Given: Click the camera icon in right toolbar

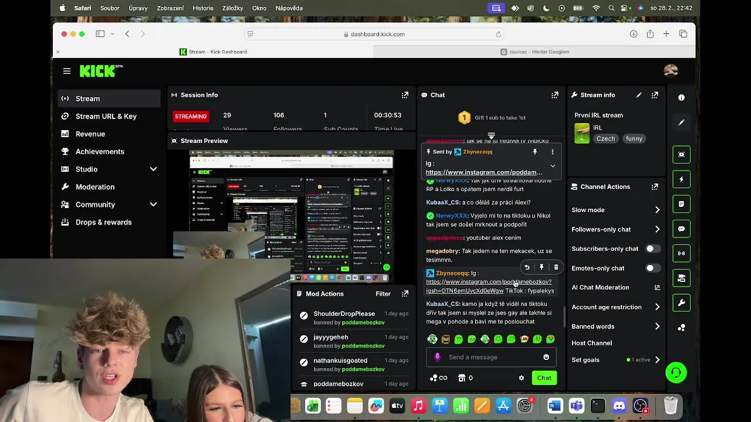Looking at the screenshot, I should click(x=681, y=278).
